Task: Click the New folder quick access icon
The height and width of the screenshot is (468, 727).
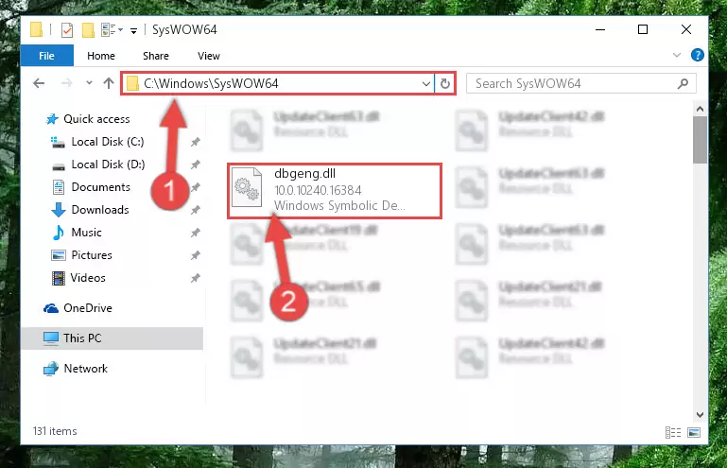Action: click(88, 30)
